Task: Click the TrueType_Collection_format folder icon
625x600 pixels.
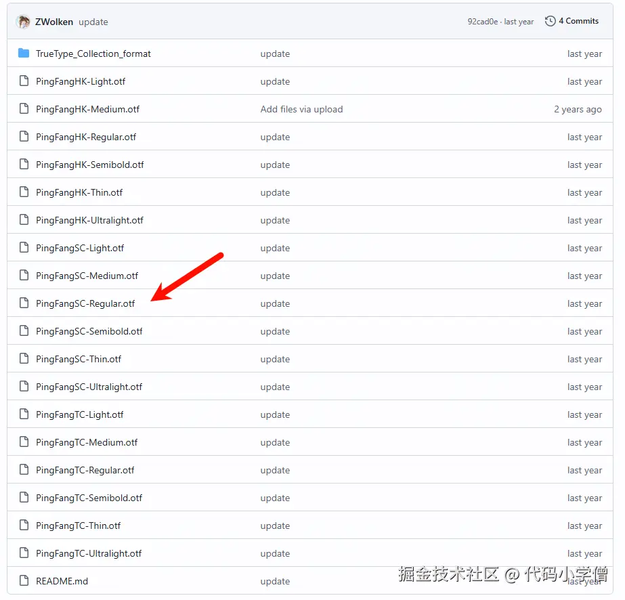Action: (24, 53)
